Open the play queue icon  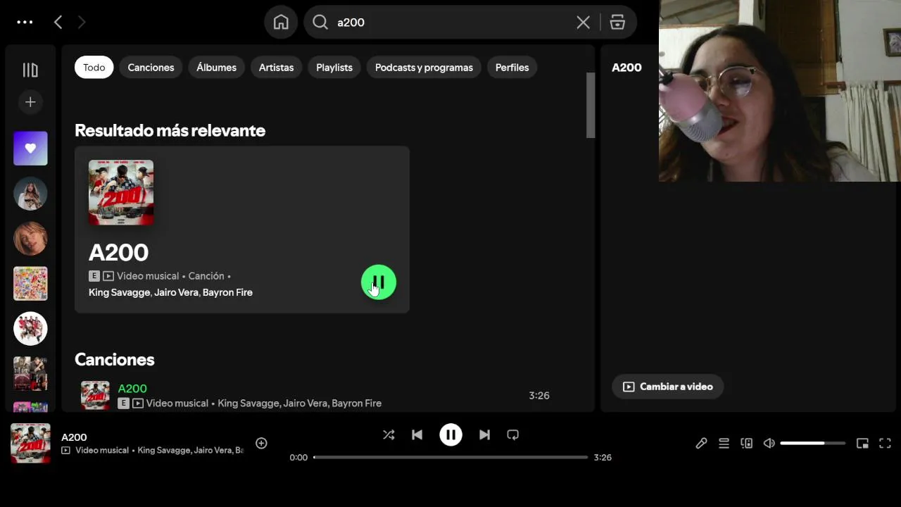tap(724, 444)
